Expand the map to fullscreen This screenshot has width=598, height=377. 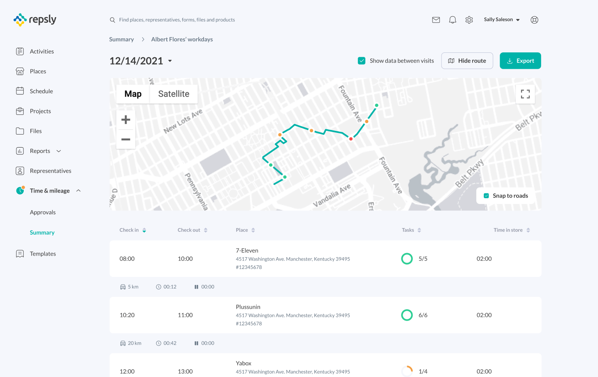coord(525,94)
